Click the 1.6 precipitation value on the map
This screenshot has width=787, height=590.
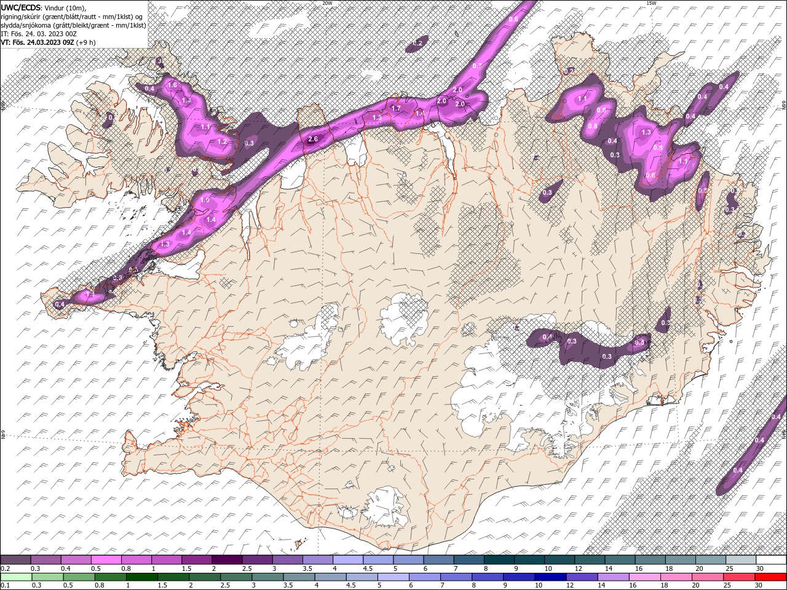[172, 85]
